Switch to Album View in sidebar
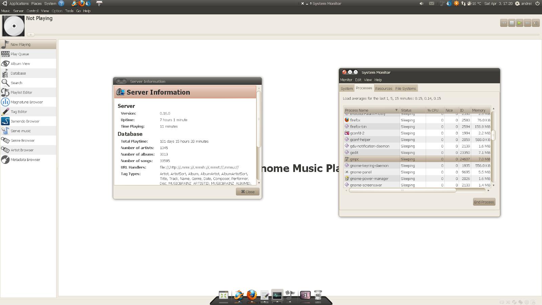This screenshot has height=305, width=542. click(x=28, y=64)
